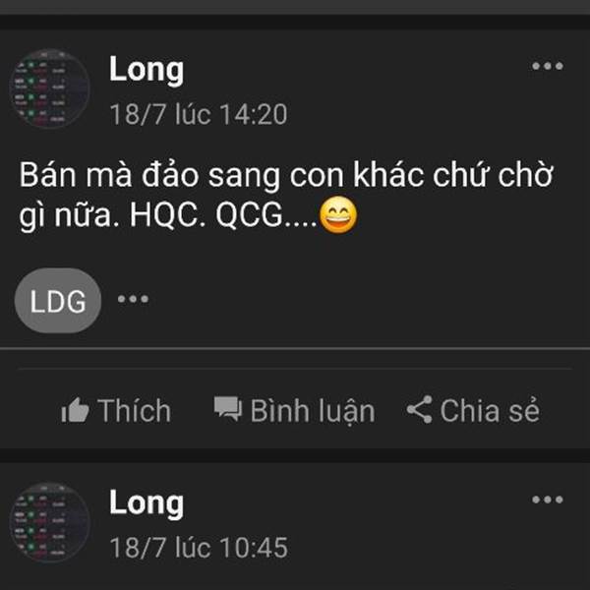This screenshot has width=590, height=590.
Task: Click the Chia sẻ share icon
Action: click(x=419, y=409)
